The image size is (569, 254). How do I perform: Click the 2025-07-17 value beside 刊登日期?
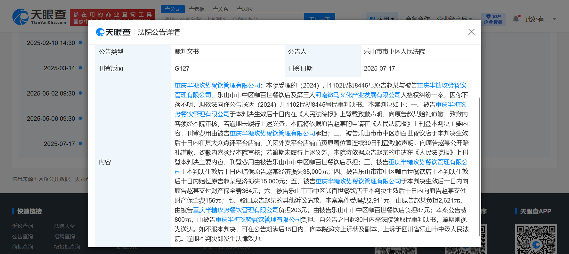pos(379,68)
